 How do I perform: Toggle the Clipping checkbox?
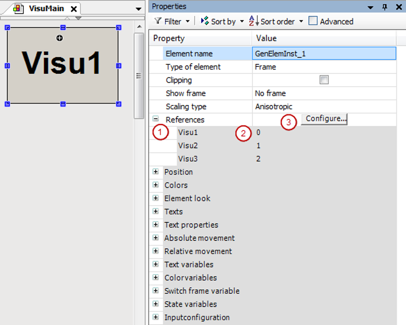(x=324, y=80)
